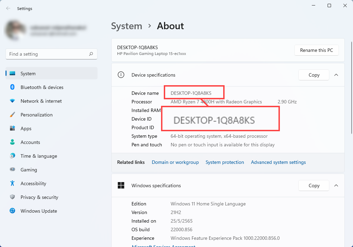Click the Windows Feature Experience Pack text
Viewport: 353px width, 247px height.
click(x=225, y=238)
